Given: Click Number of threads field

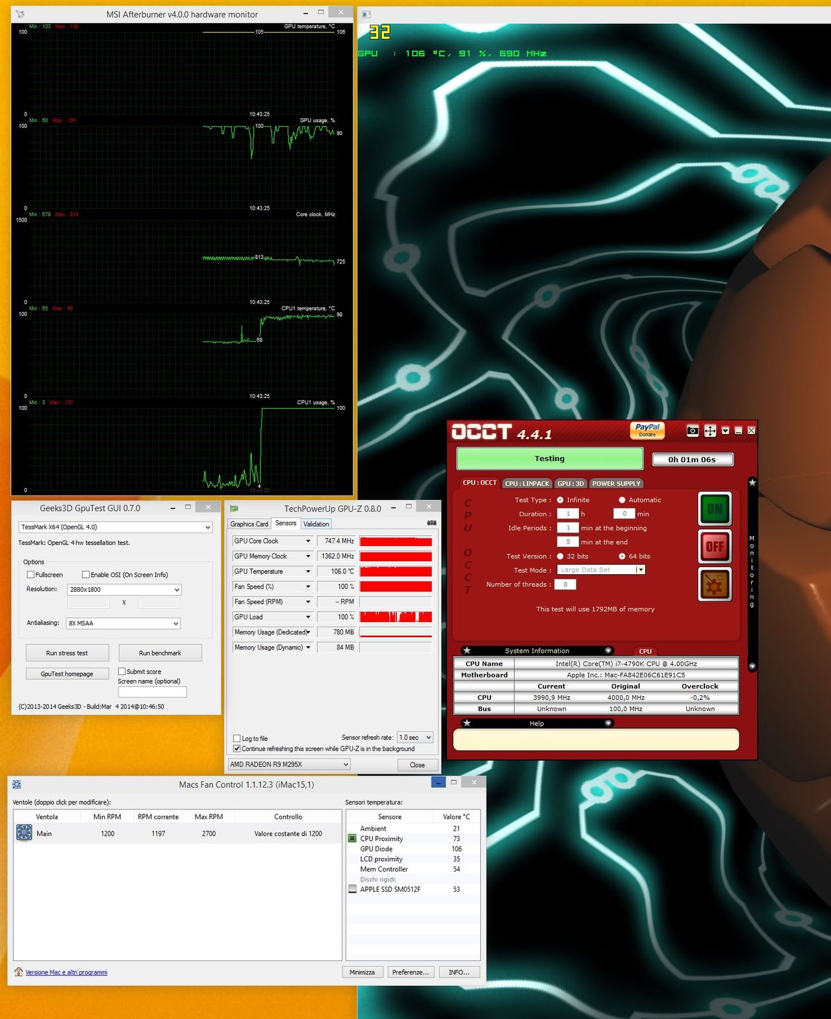Looking at the screenshot, I should pos(565,584).
